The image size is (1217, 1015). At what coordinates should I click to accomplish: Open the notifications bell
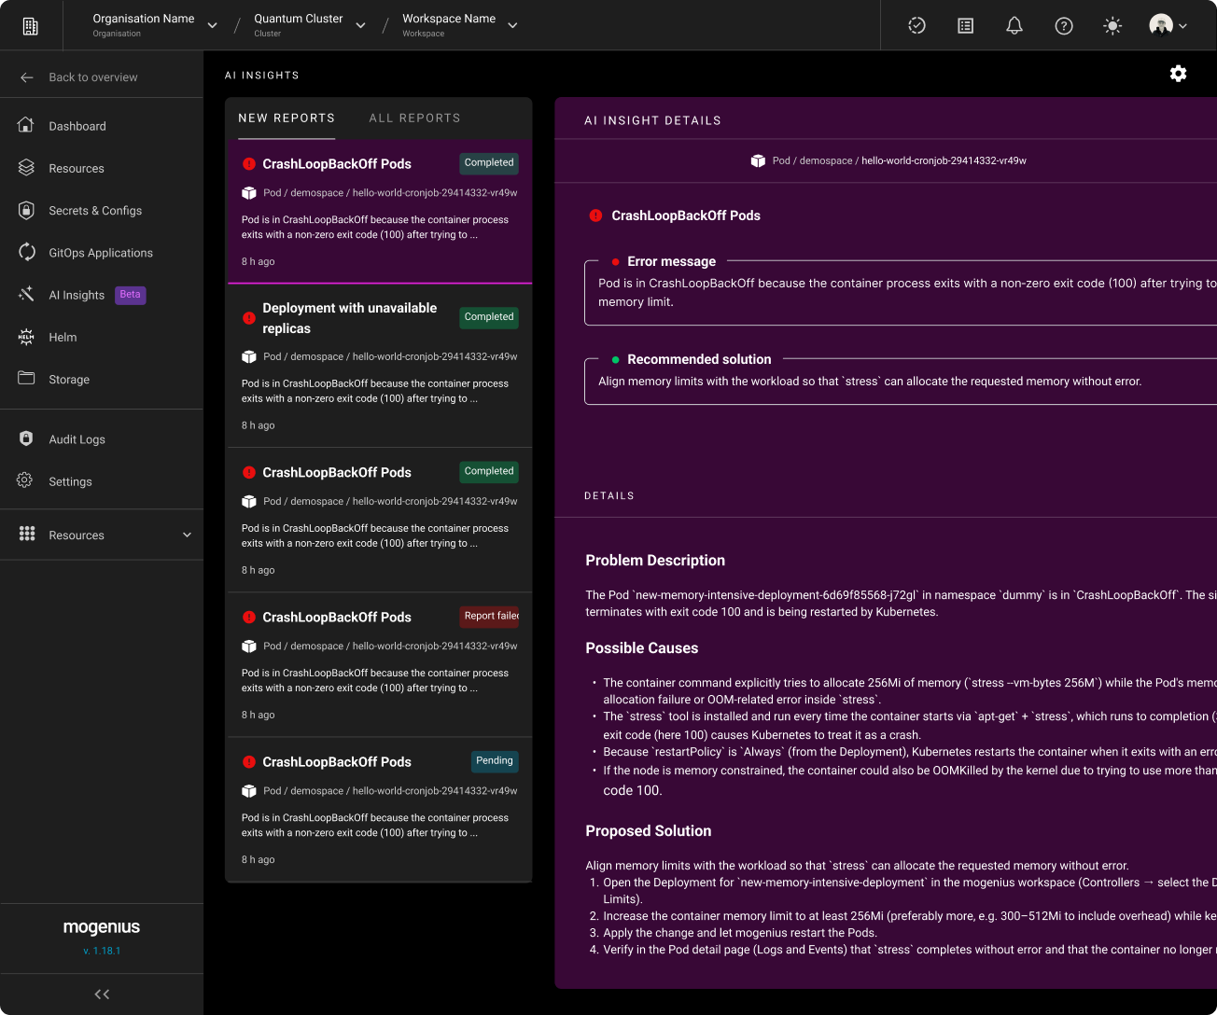pos(1014,26)
